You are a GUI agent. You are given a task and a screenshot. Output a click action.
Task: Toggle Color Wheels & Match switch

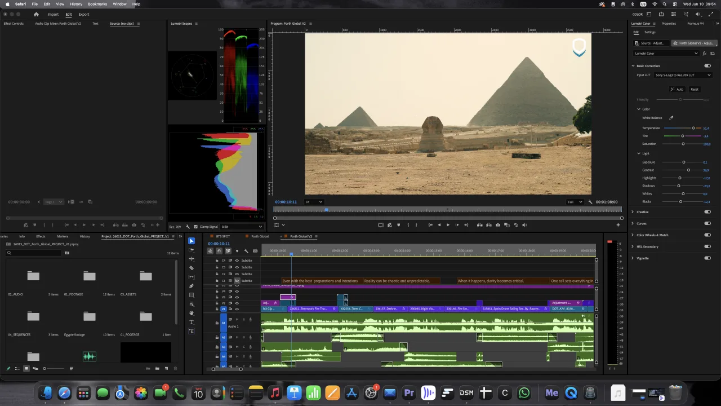tap(707, 235)
